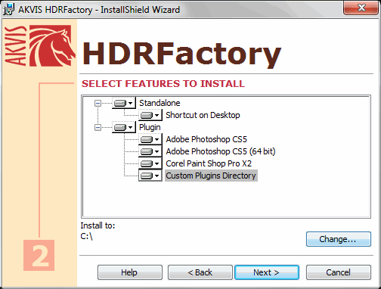Open dropdown icon beside Adobe Photoshop CS5
Screen dimensions: 381x289
click(150, 139)
